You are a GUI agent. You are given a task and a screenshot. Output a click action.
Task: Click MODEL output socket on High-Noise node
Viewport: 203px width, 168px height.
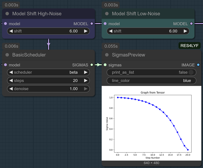click(x=92, y=24)
